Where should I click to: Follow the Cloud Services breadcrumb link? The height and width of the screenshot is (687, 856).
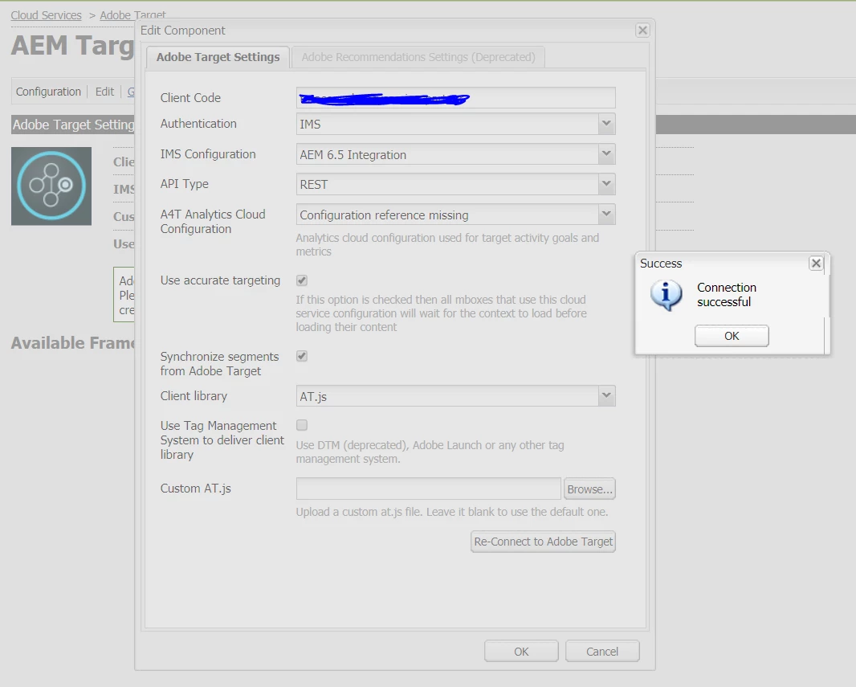coord(47,15)
